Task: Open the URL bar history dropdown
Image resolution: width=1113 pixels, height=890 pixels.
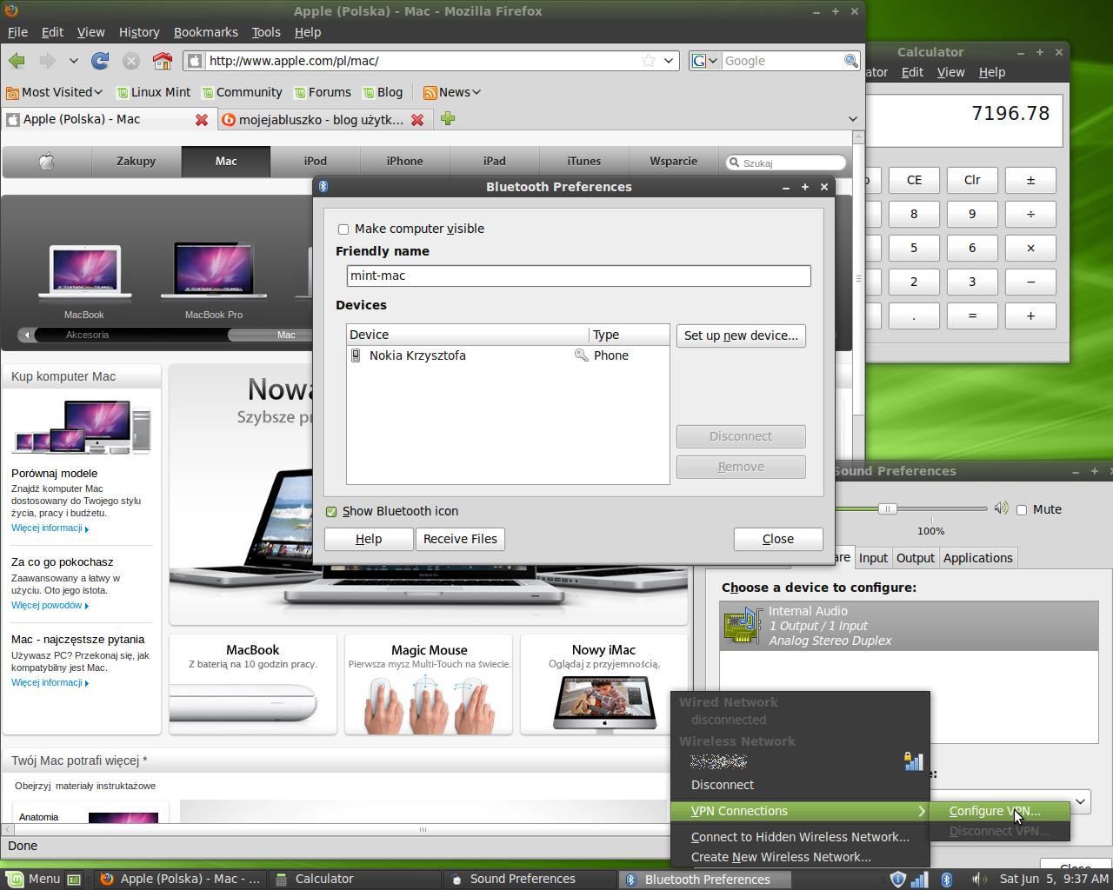Action: pos(668,61)
